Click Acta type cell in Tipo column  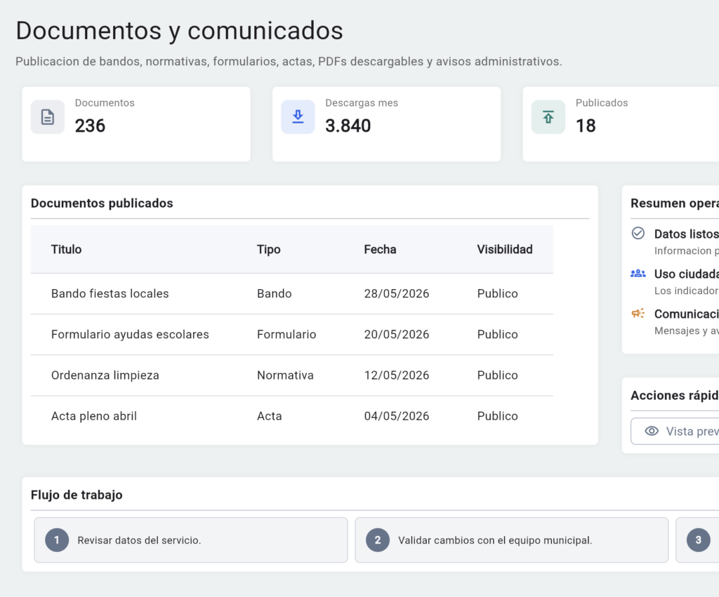pyautogui.click(x=270, y=416)
